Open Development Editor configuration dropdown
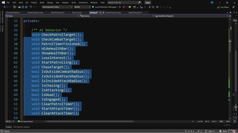Image resolution: width=238 pixels, height=133 pixels. 57,7
